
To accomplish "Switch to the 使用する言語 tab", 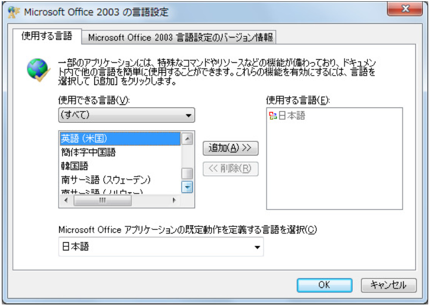I will pyautogui.click(x=46, y=37).
